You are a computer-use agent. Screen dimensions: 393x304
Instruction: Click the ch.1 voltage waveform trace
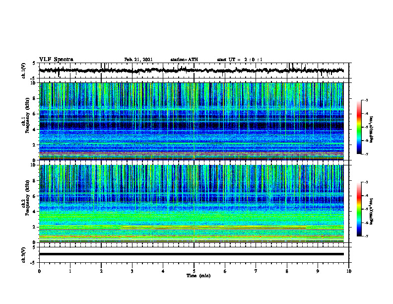click(191, 71)
